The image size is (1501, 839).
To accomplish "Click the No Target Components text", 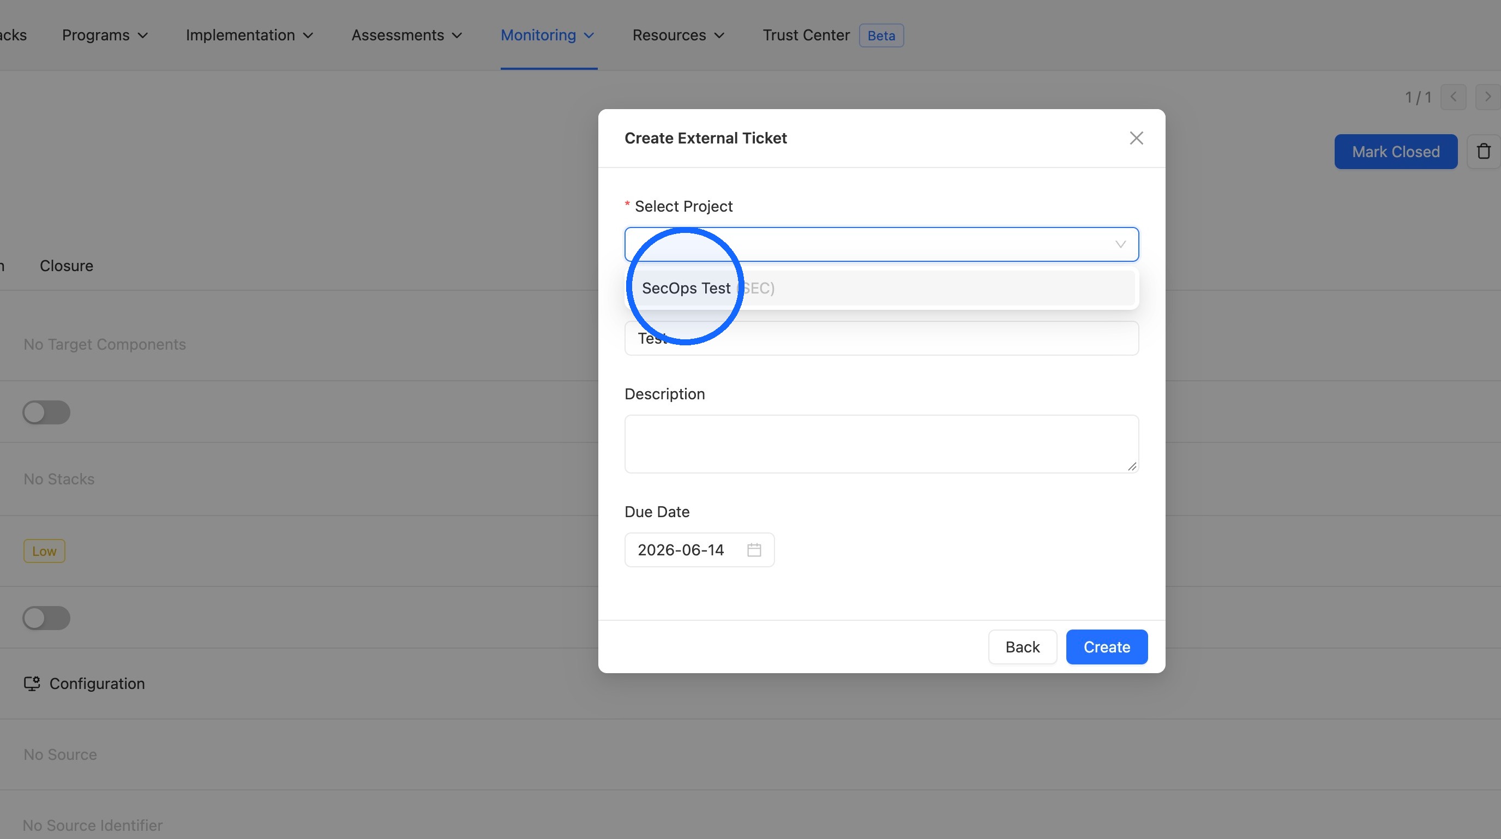I will coord(105,344).
